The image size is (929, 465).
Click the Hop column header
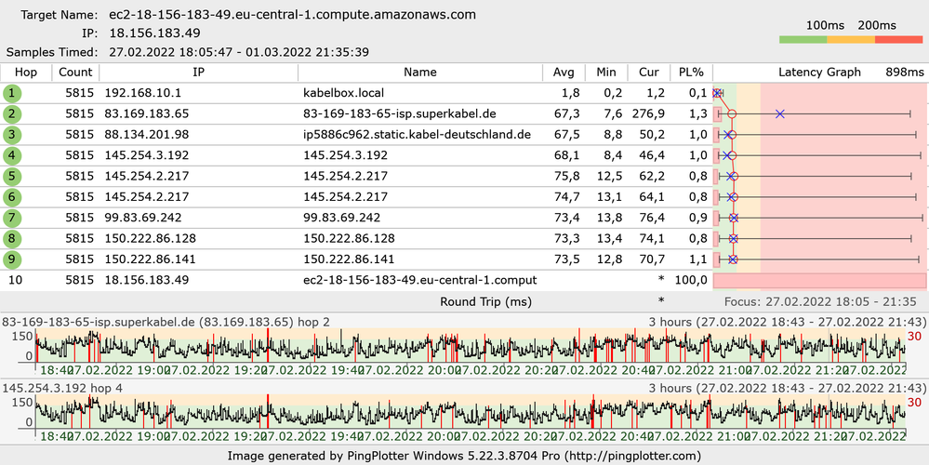pos(26,73)
